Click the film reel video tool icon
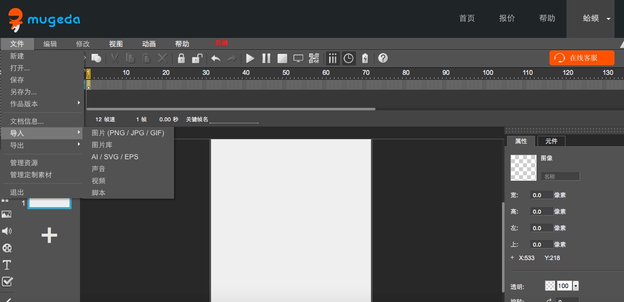This screenshot has height=302, width=624. [7, 248]
